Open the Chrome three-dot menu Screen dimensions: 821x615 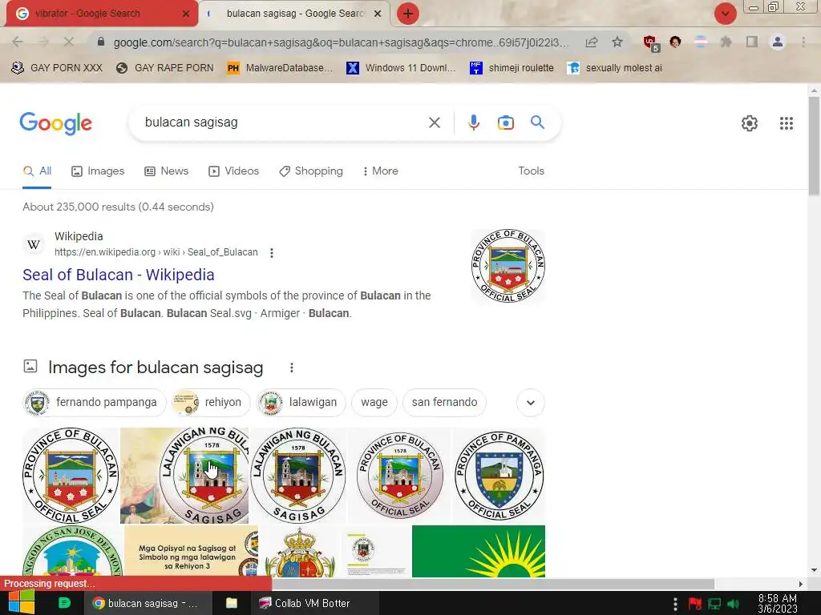tap(803, 42)
